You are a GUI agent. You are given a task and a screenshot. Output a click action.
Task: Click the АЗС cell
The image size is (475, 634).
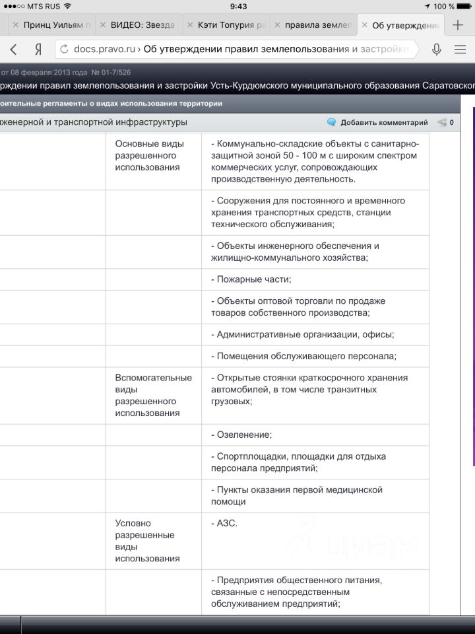[315, 541]
